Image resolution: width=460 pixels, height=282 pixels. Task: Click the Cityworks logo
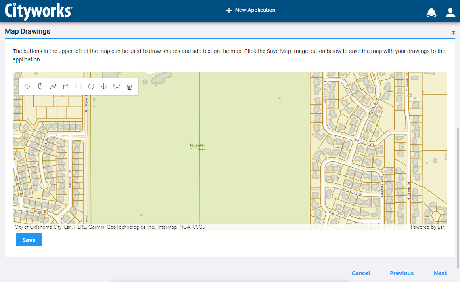(x=39, y=11)
